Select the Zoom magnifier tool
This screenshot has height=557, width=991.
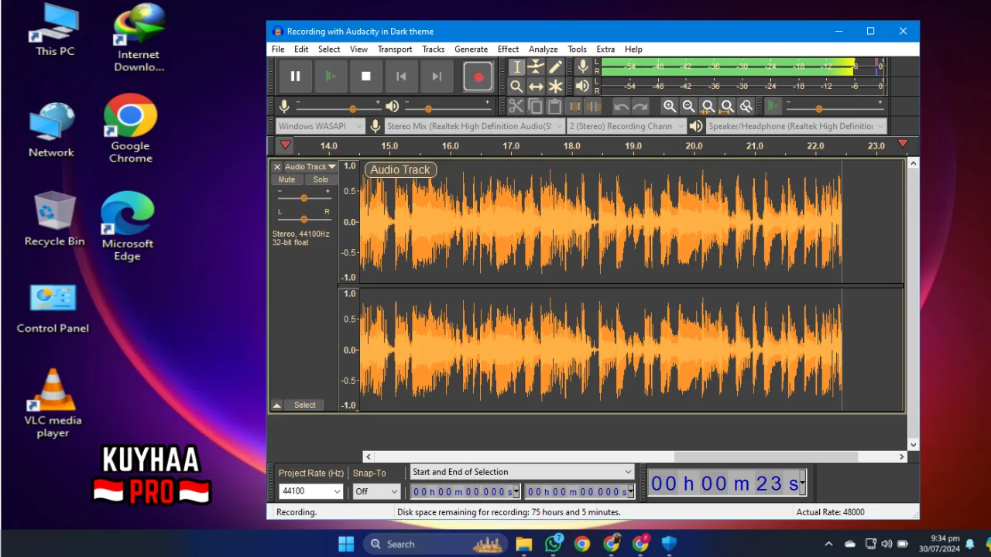pos(516,87)
